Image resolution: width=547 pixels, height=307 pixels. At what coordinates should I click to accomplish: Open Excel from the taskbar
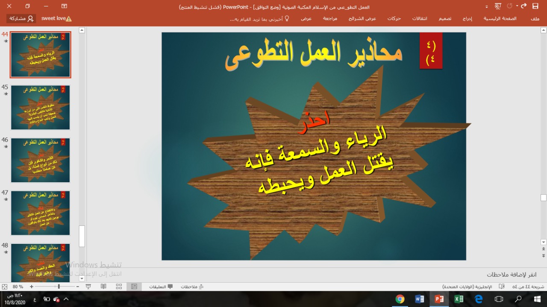click(x=459, y=299)
